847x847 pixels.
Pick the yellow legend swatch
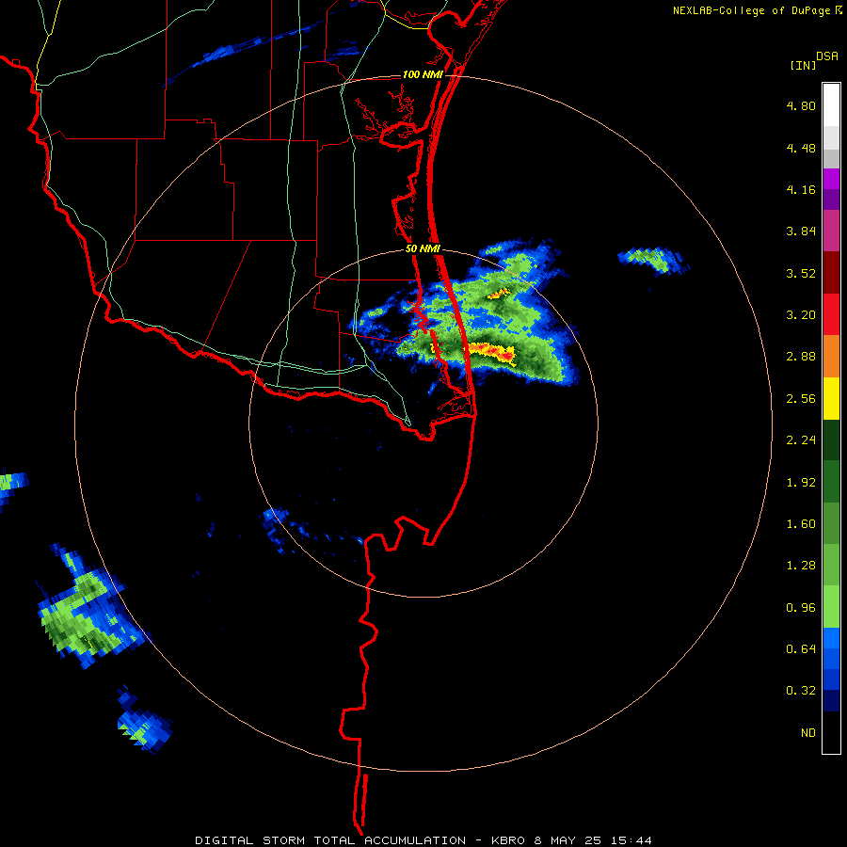coord(831,399)
